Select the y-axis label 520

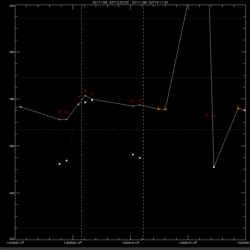[x=12, y=239]
